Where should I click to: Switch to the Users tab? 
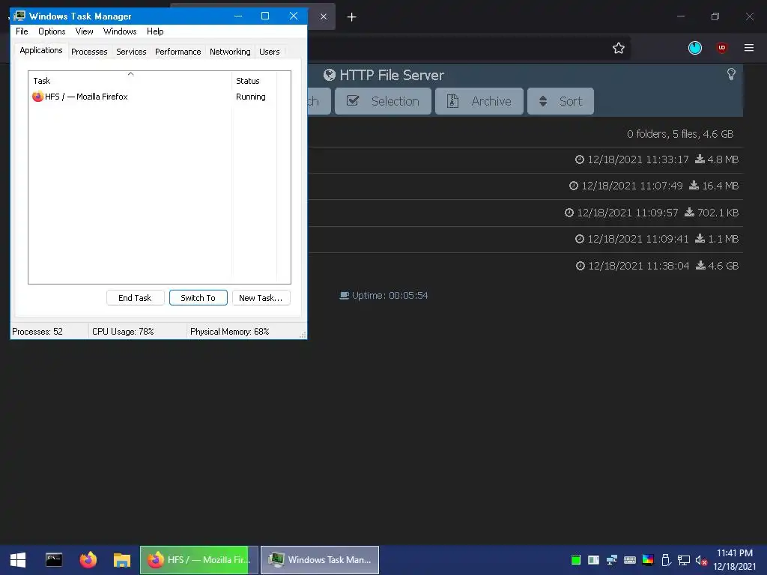coord(270,52)
